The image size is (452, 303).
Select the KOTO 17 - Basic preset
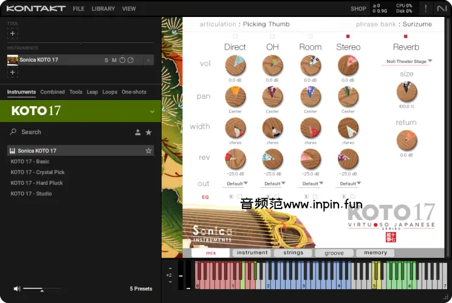[30, 162]
